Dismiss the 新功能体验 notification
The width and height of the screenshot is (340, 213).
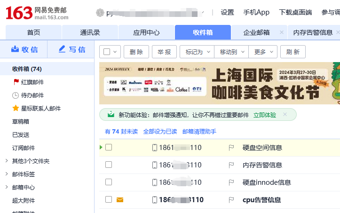tap(285, 114)
